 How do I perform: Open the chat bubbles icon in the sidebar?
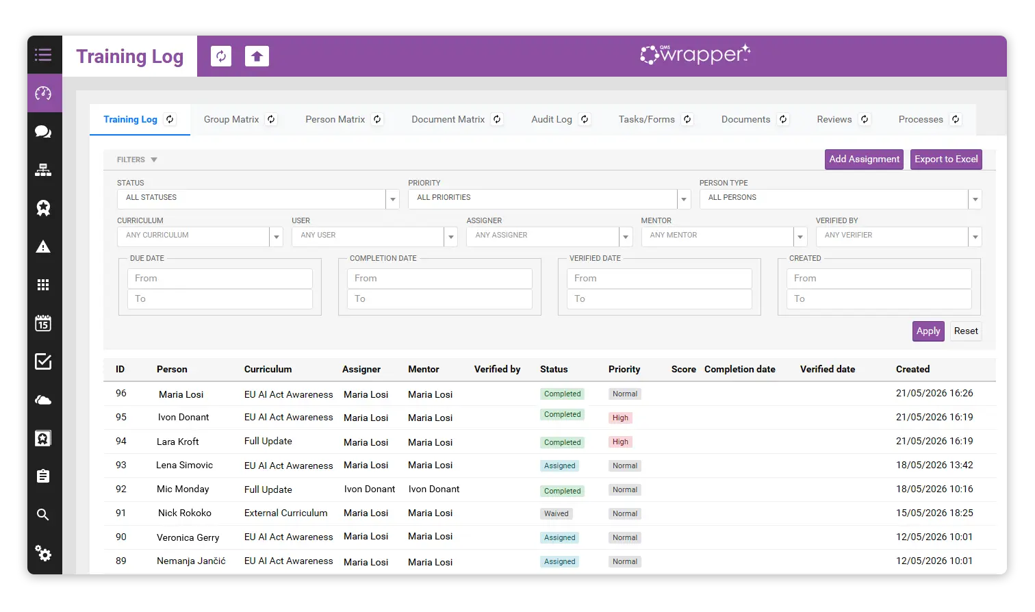[x=43, y=131]
